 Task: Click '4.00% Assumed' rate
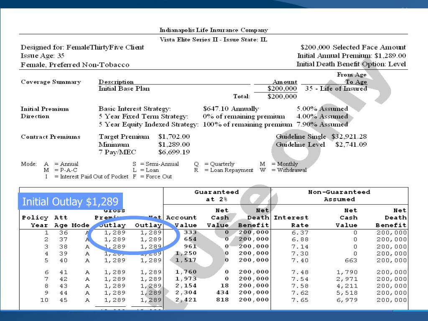(x=322, y=117)
